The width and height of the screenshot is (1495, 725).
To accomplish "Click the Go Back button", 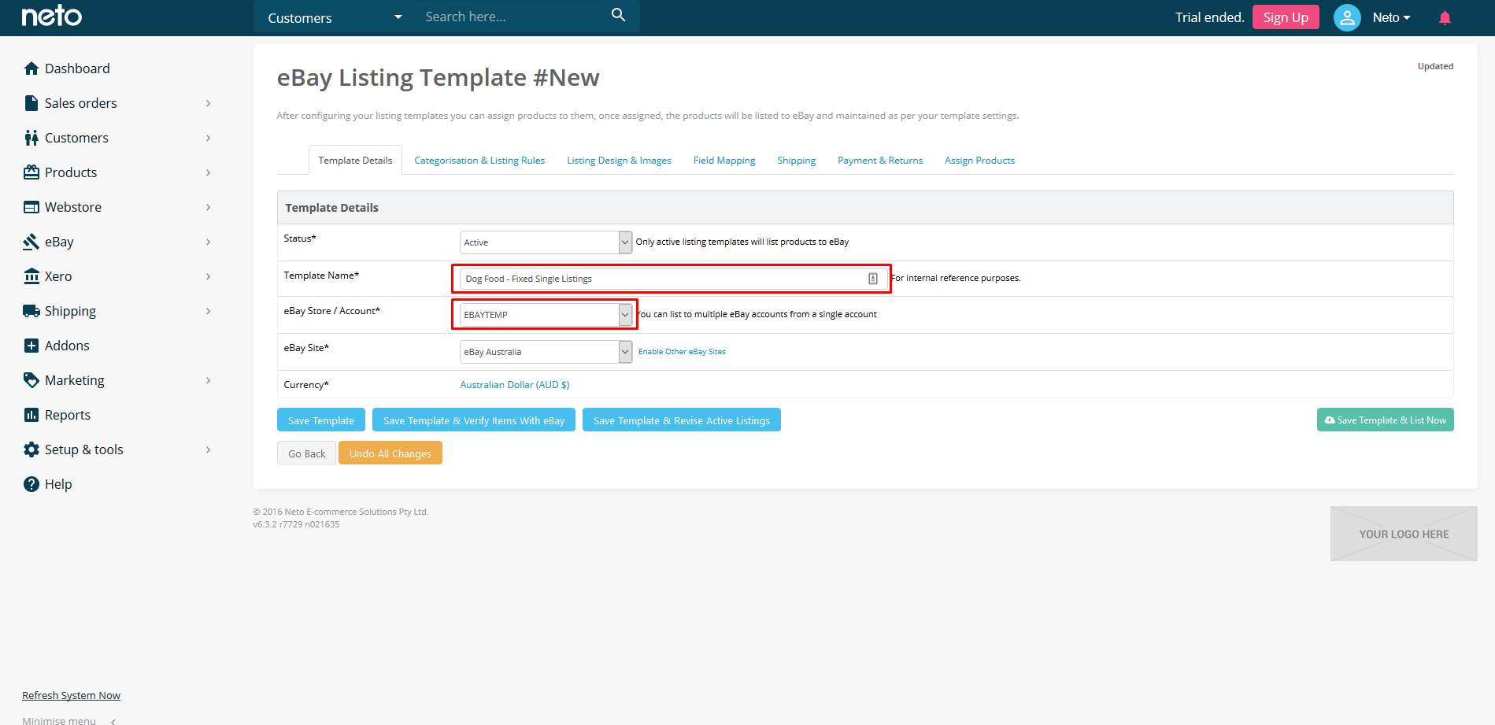I will [306, 453].
